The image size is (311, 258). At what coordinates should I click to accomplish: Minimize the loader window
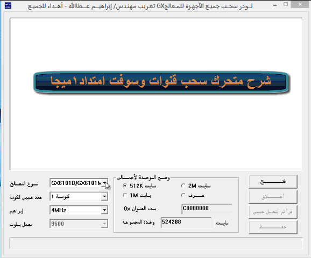coord(275,5)
